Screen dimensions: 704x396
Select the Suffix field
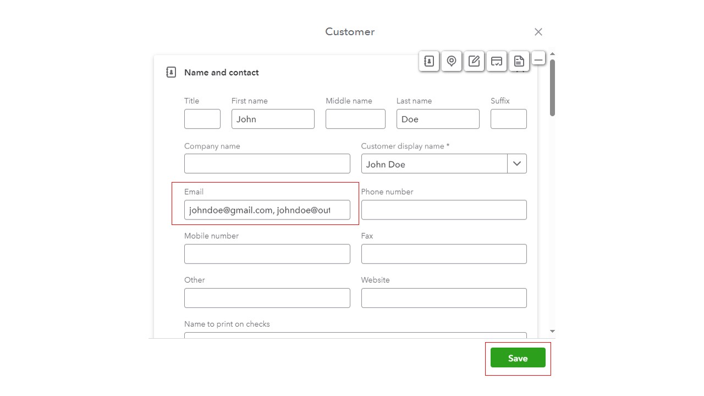click(x=508, y=119)
